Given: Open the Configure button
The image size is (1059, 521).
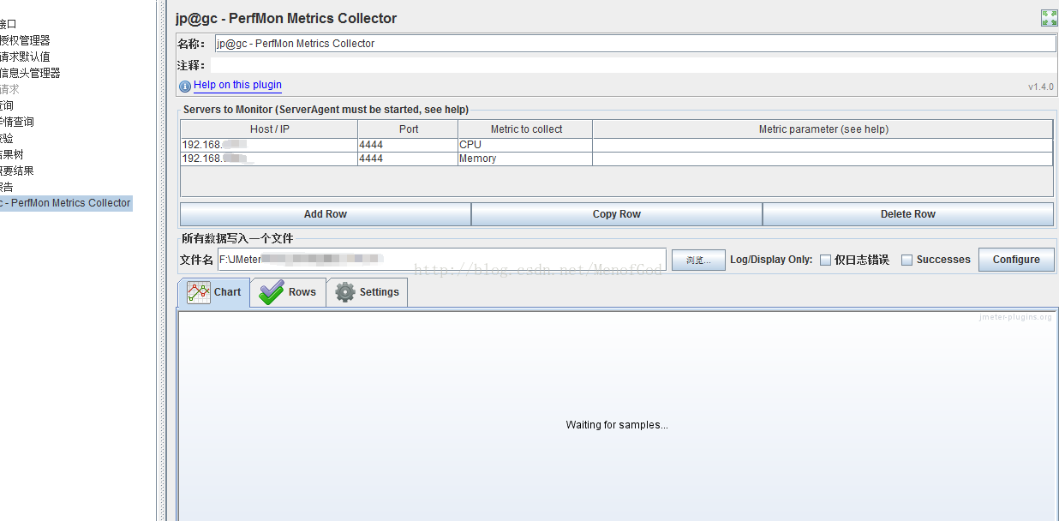Looking at the screenshot, I should tap(1016, 260).
